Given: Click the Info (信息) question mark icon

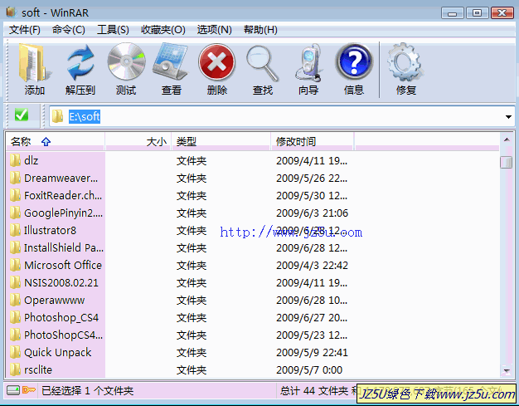Looking at the screenshot, I should (354, 61).
